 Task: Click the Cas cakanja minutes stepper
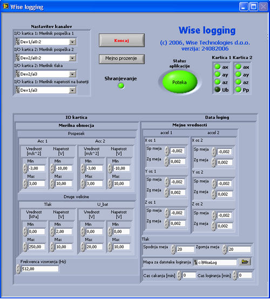click(x=179, y=276)
